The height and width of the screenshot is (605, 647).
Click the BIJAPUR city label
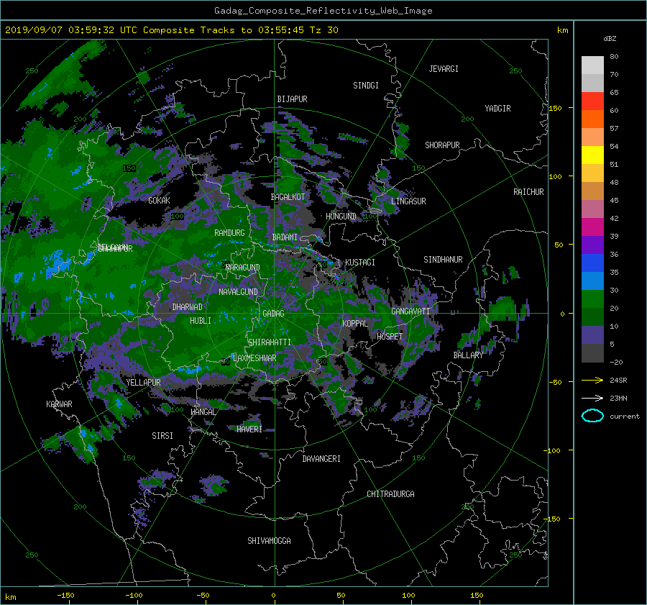tap(292, 99)
